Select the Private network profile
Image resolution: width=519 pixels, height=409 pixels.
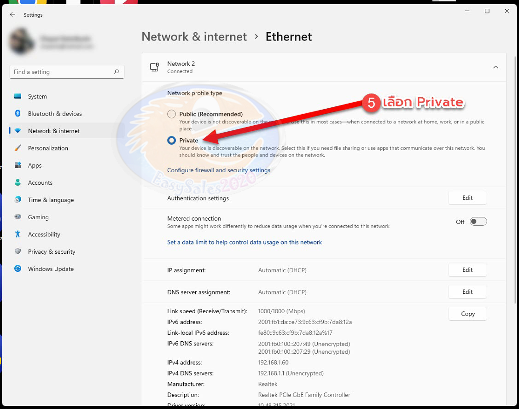[171, 140]
